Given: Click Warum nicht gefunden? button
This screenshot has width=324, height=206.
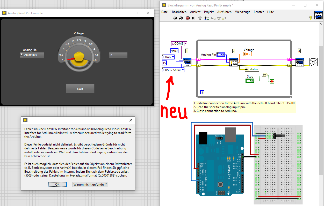Looking at the screenshot, I should coord(90,184).
